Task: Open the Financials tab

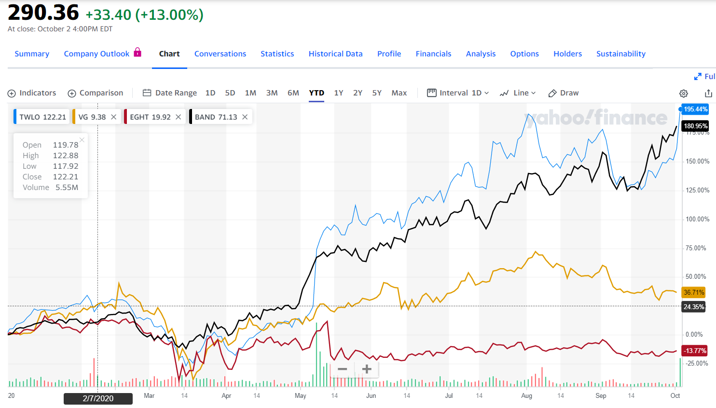Action: pos(433,54)
